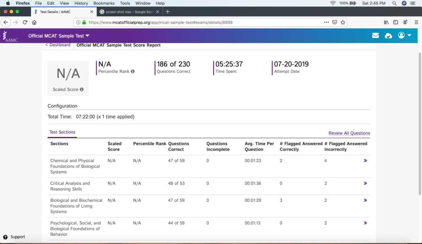
Task: Close the Test Details AAMC tab
Action: [x=92, y=12]
